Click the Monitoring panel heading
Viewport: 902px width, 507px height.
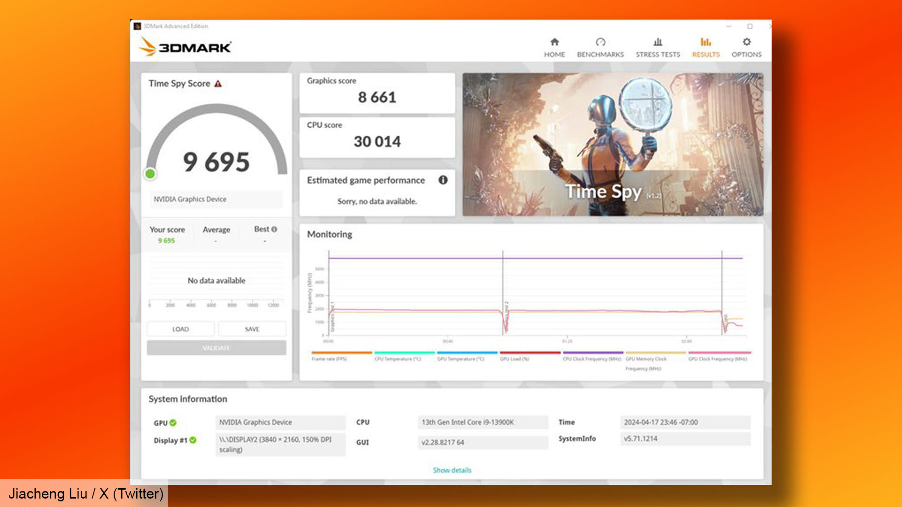point(329,234)
